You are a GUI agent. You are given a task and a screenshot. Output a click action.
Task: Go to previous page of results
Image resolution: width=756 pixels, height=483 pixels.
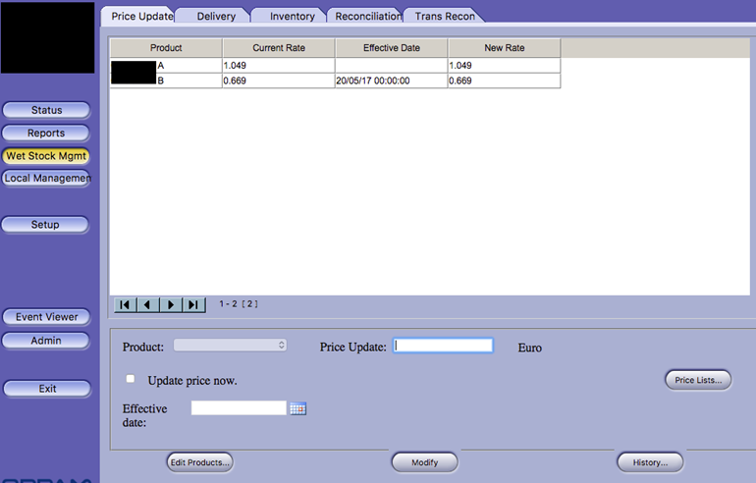pos(147,305)
